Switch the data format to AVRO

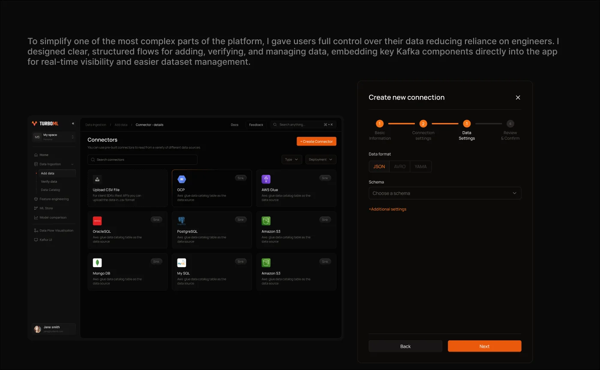(399, 166)
